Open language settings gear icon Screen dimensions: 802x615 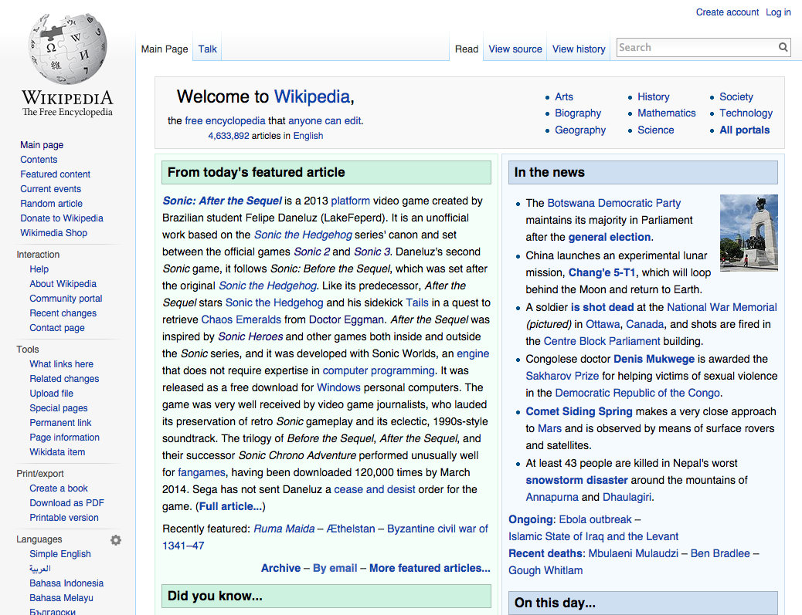(116, 540)
